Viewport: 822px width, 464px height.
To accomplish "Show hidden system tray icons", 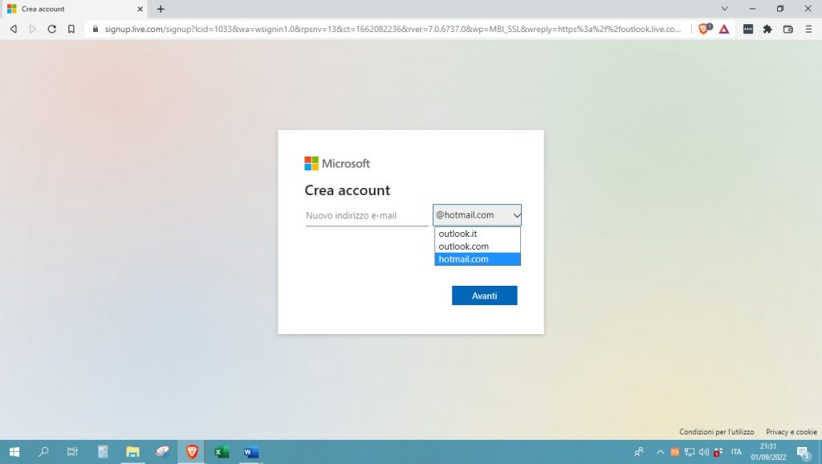I will tap(660, 452).
